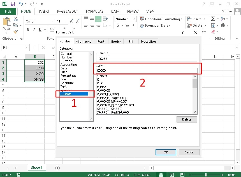
Task: Center text horizontally in ribbon
Action: (x=92, y=25)
